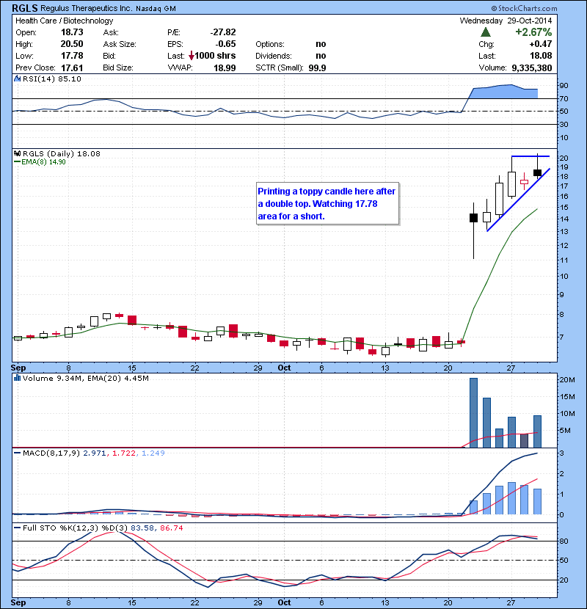Click the volume bars icon in Volume legend
This screenshot has width=587, height=609.
[x=17, y=378]
